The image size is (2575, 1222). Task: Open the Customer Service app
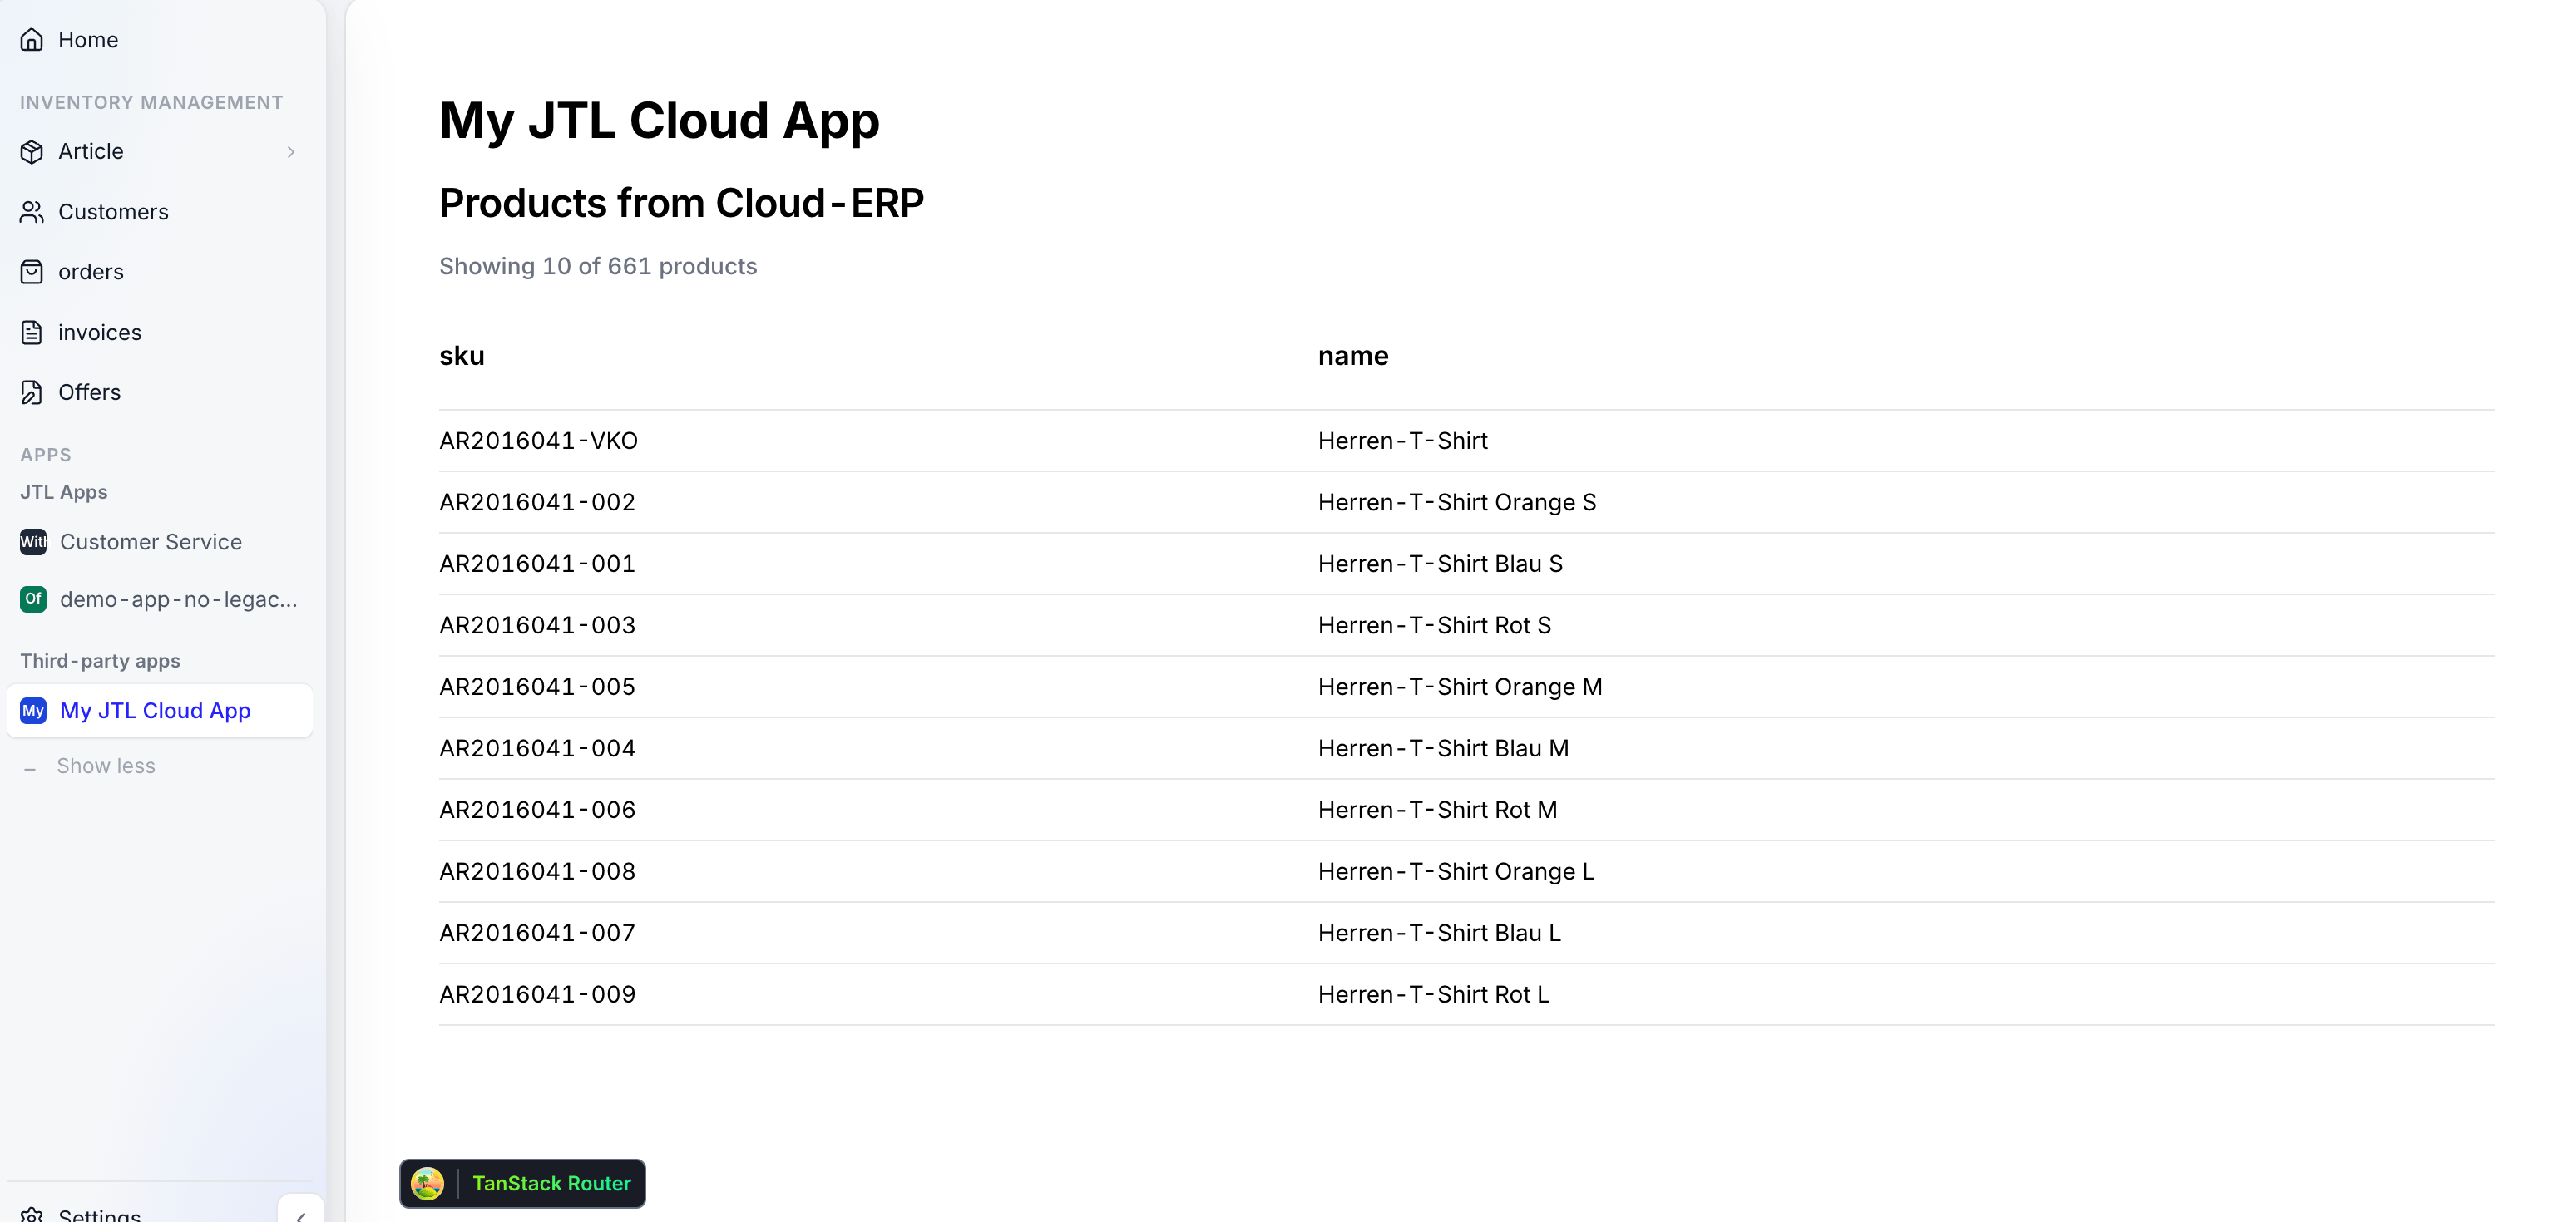click(160, 541)
